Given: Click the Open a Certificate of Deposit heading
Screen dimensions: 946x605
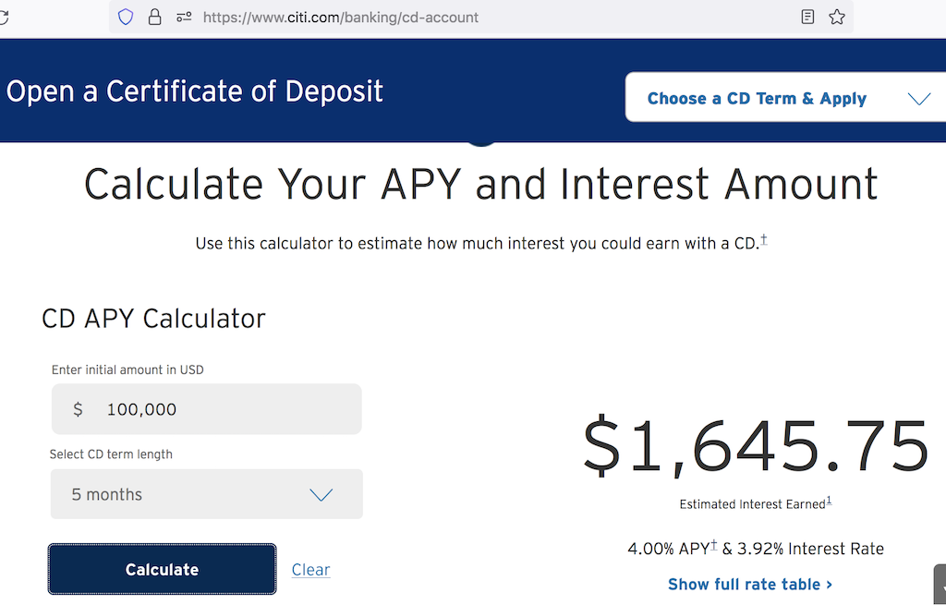Looking at the screenshot, I should (195, 91).
